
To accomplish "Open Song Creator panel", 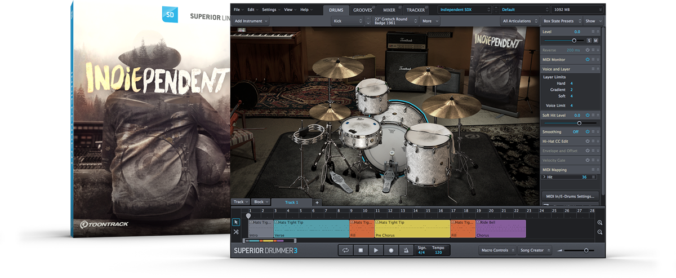I will (x=535, y=250).
